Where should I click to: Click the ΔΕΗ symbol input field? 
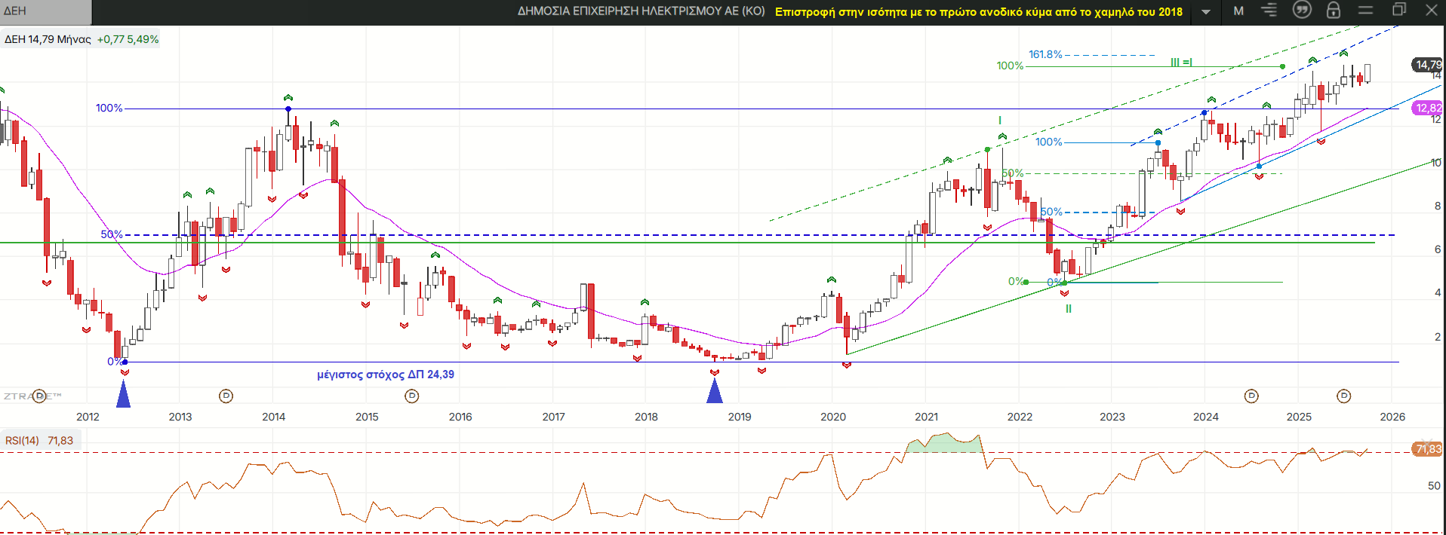(45, 11)
